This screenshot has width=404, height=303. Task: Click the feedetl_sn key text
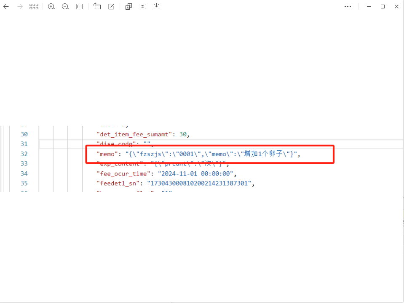coord(118,183)
